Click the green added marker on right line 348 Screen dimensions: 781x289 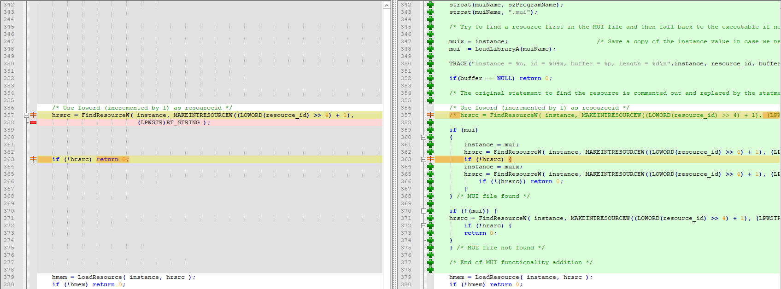tap(430, 49)
